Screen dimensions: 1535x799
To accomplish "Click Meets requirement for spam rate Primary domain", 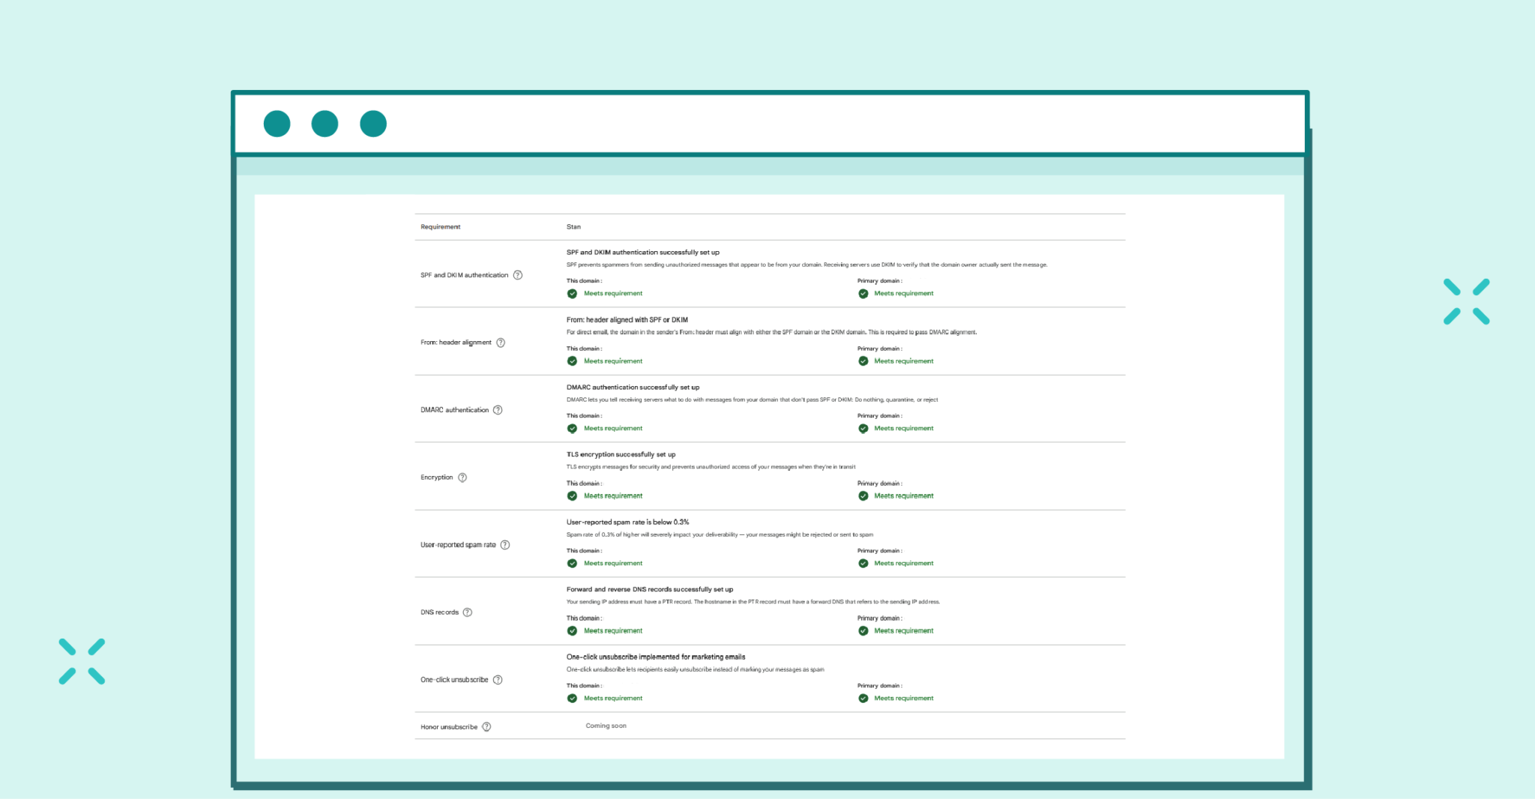I will pos(903,563).
